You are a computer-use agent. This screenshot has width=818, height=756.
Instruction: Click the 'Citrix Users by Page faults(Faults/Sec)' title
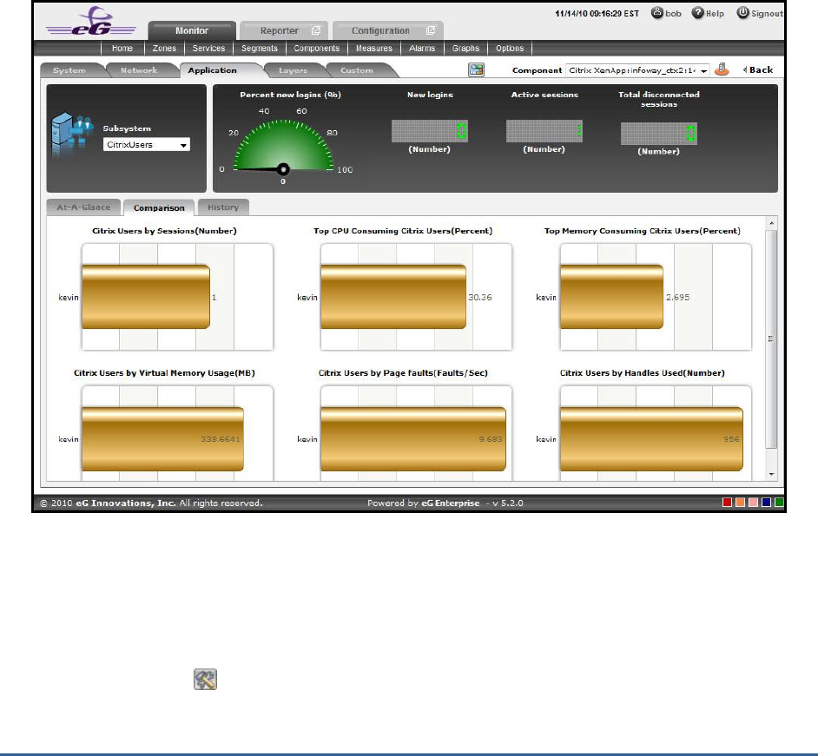coord(403,373)
